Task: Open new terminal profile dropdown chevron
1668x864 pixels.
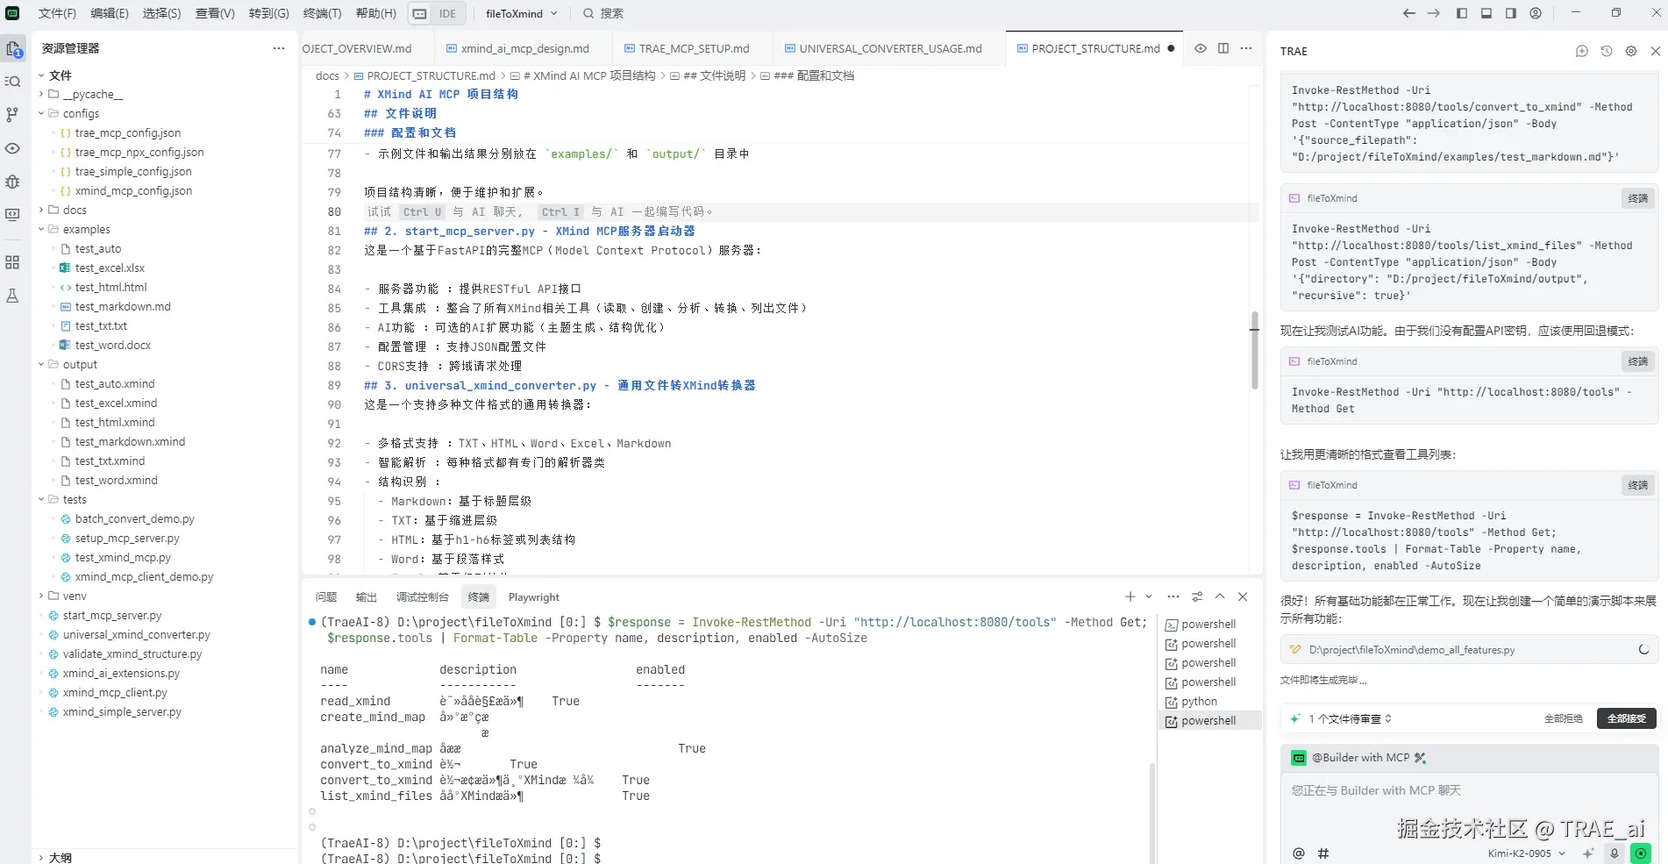Action: (x=1149, y=596)
